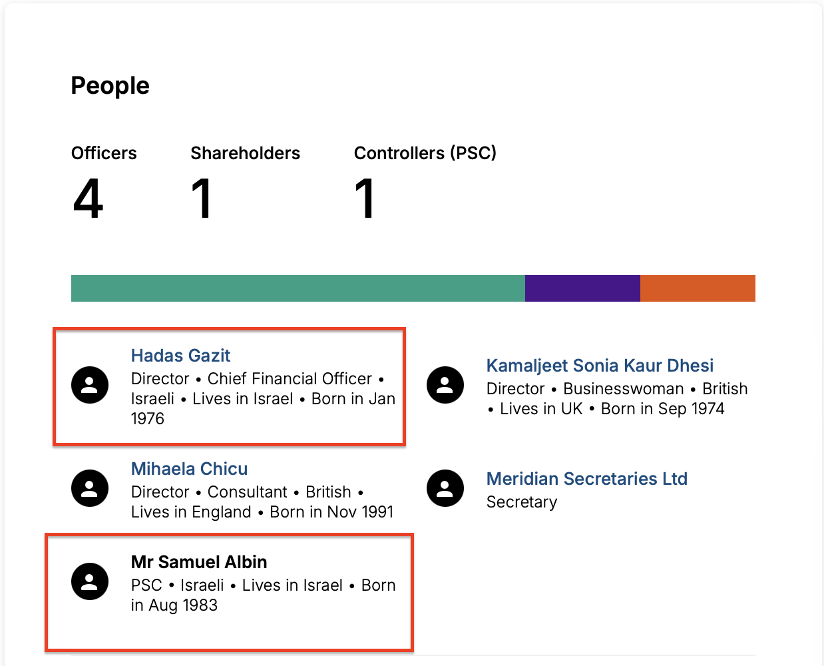Click the avatar icon for Meridian Secretaries Ltd
This screenshot has width=824, height=666.
coord(445,488)
